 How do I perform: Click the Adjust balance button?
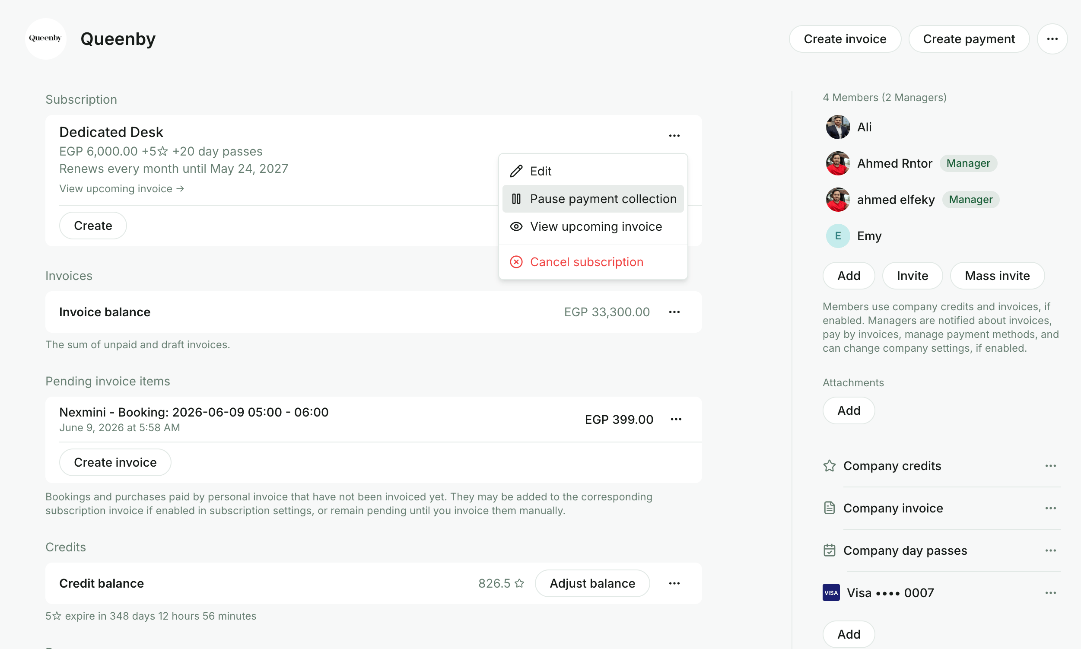[591, 583]
